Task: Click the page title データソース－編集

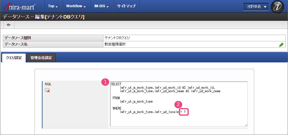Action: [43, 17]
